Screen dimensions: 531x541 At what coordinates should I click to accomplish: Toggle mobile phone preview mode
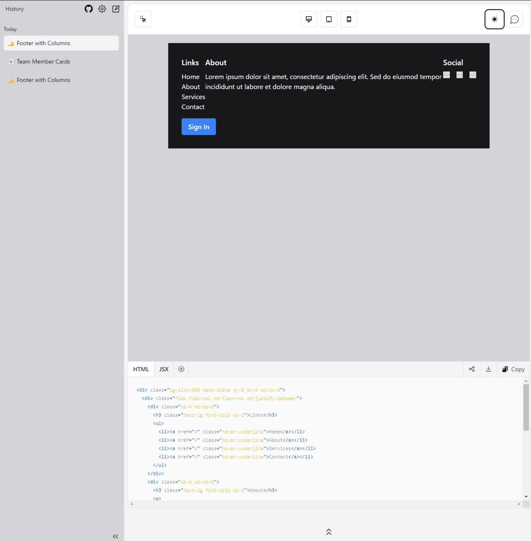pos(349,19)
